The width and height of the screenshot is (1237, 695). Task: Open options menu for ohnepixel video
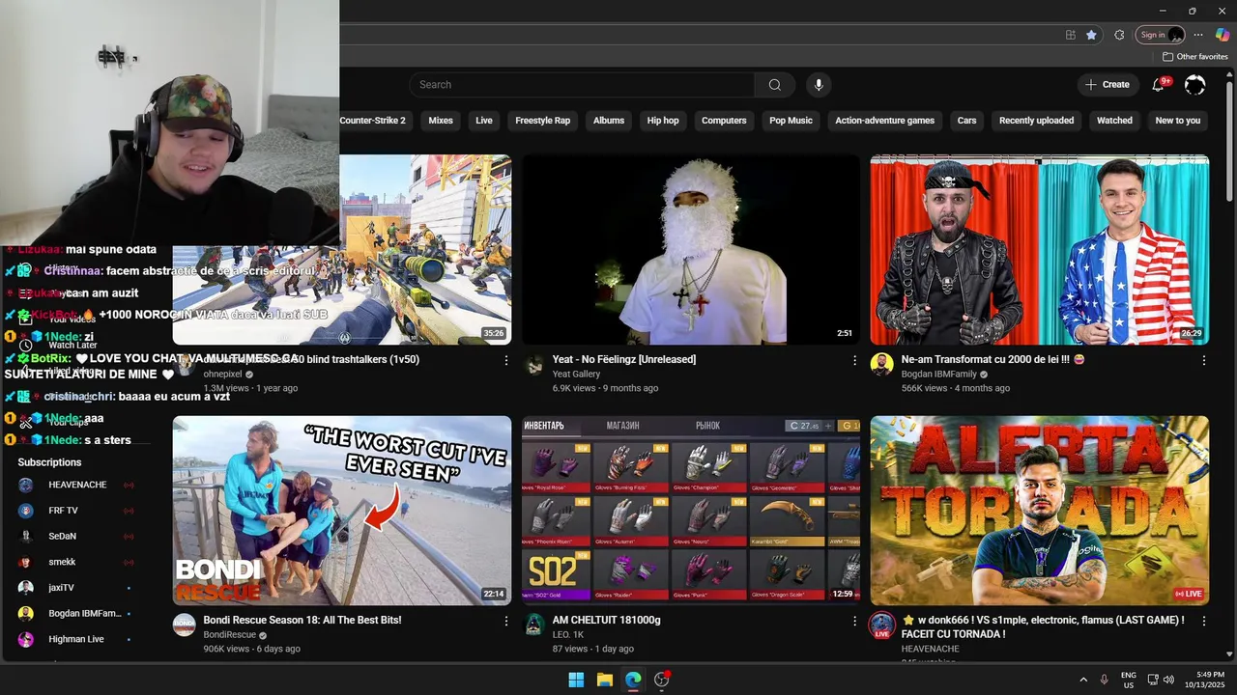coord(505,360)
